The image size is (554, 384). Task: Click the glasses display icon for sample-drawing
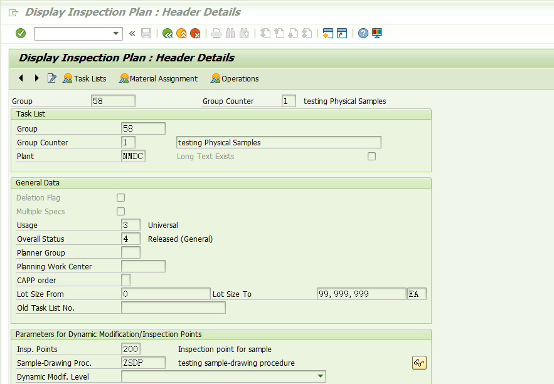(x=419, y=363)
